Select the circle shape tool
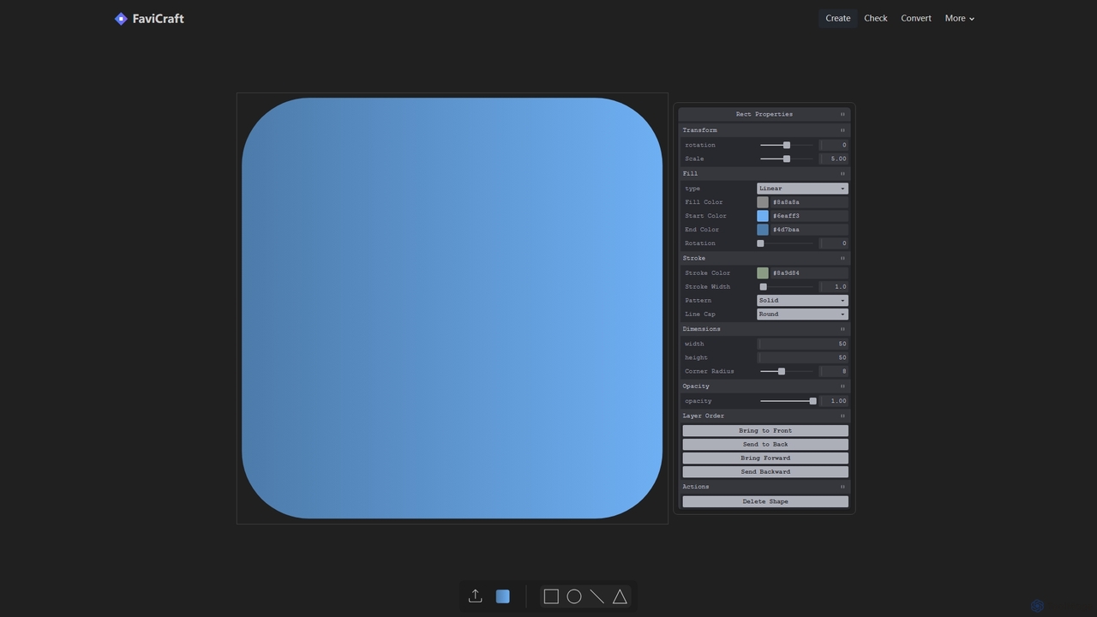This screenshot has width=1097, height=617. click(x=574, y=596)
